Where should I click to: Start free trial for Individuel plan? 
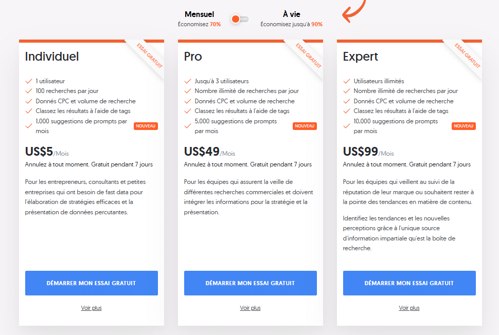tap(92, 283)
